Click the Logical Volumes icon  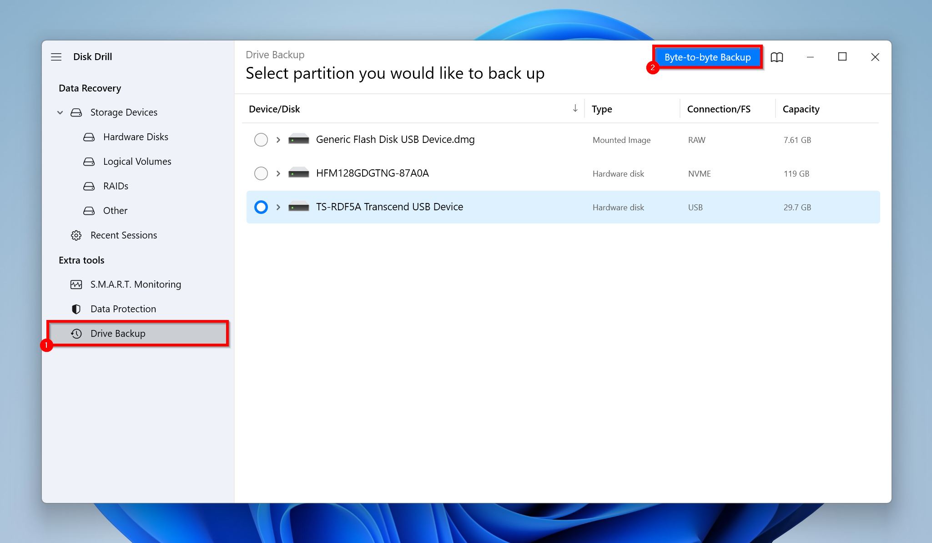(x=89, y=161)
